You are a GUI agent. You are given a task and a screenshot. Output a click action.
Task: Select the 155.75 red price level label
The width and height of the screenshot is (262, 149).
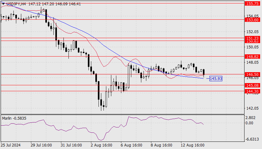(253, 3)
